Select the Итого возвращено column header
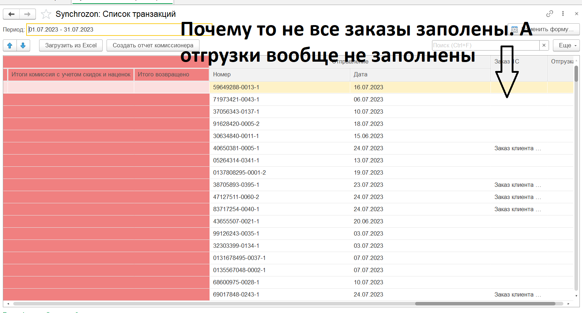 coord(171,75)
